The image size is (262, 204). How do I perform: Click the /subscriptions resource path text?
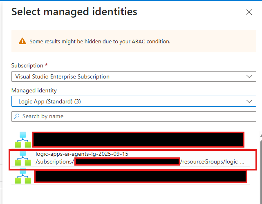tap(54, 162)
